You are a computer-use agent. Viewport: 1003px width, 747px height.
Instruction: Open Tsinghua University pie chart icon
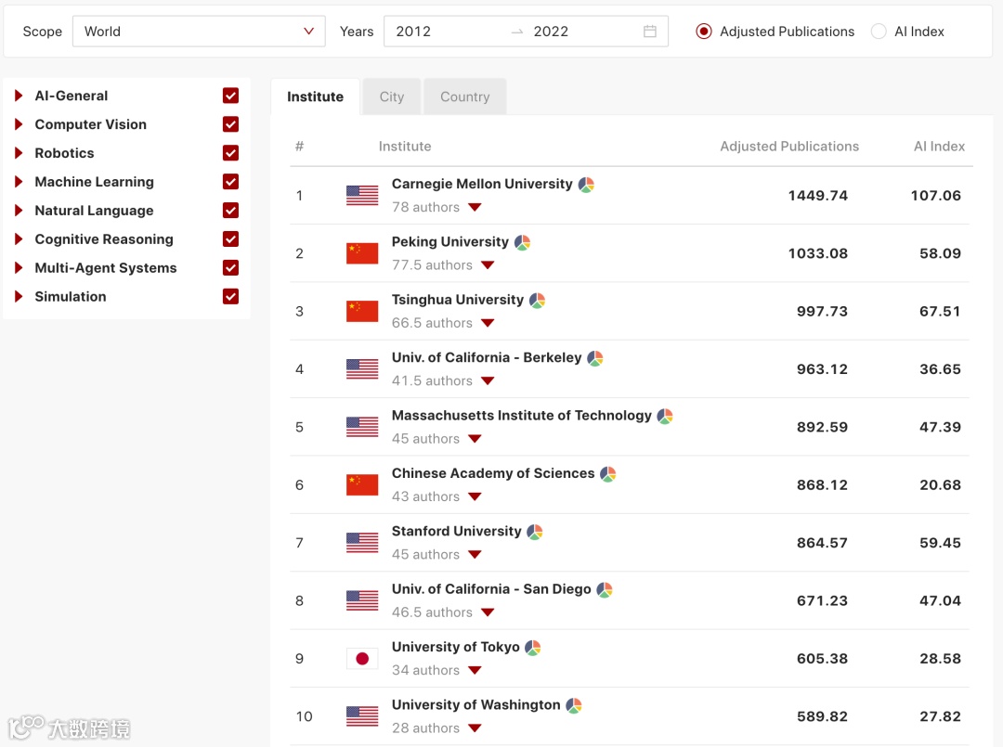pos(538,301)
